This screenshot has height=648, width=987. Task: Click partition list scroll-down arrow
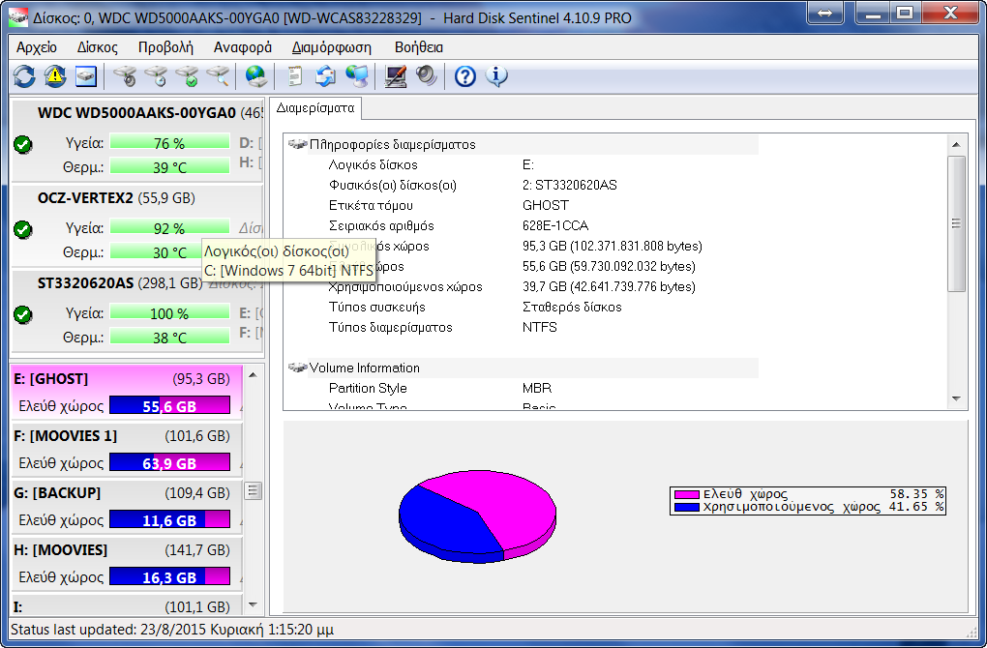pyautogui.click(x=254, y=605)
